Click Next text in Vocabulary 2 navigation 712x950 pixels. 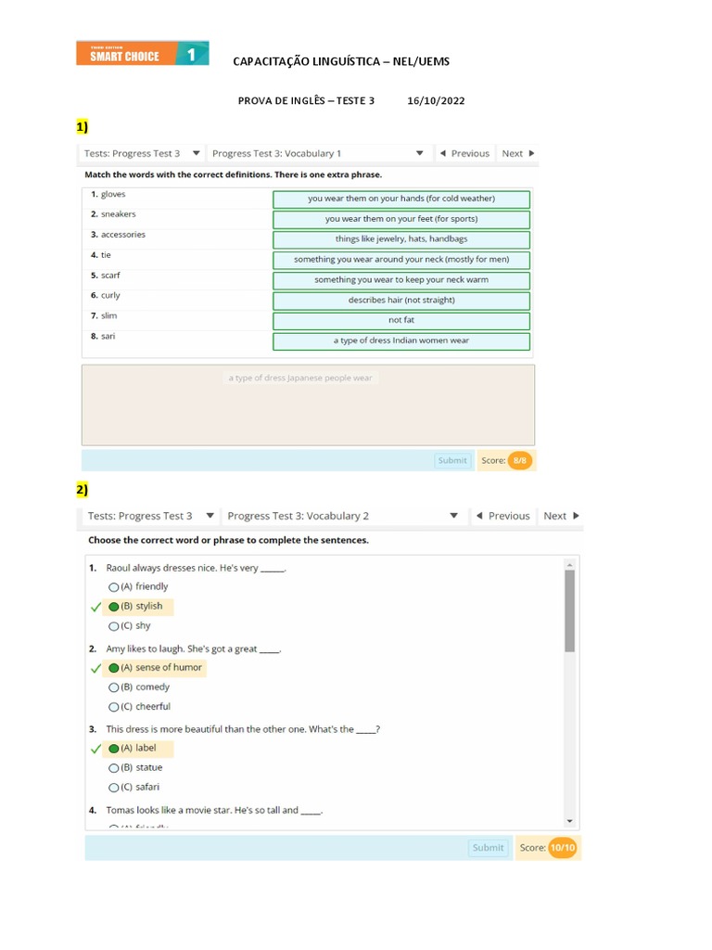click(x=554, y=516)
